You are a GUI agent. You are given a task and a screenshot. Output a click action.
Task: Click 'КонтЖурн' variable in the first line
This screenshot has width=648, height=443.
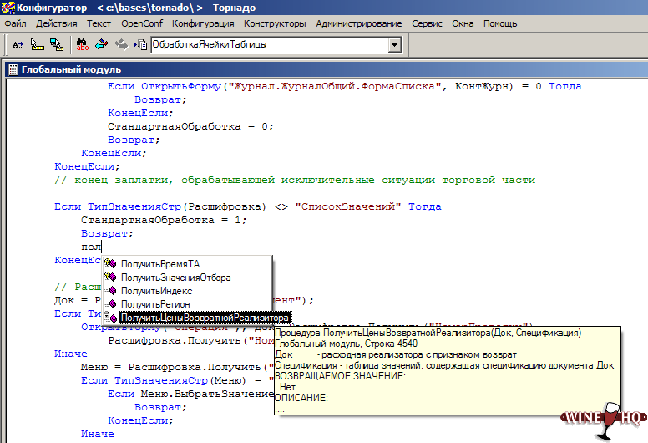[x=482, y=86]
